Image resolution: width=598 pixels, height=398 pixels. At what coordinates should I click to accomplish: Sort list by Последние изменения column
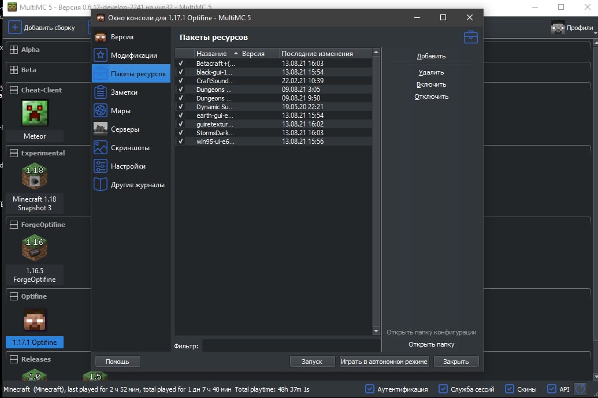pos(325,53)
